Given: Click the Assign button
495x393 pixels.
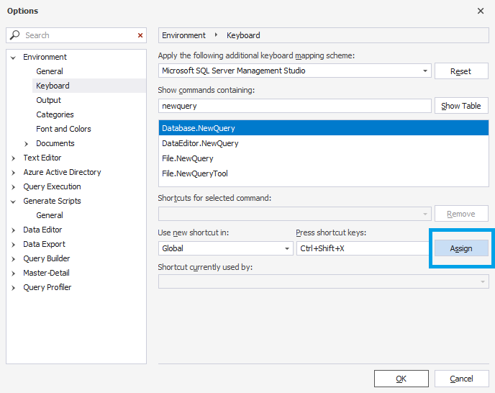Looking at the screenshot, I should point(461,248).
